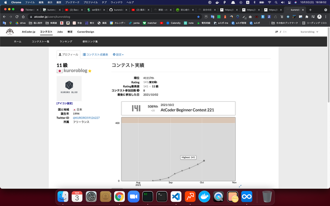This screenshot has width=330, height=206.
Task: Open the yenta bookmark
Action: [x=134, y=23]
